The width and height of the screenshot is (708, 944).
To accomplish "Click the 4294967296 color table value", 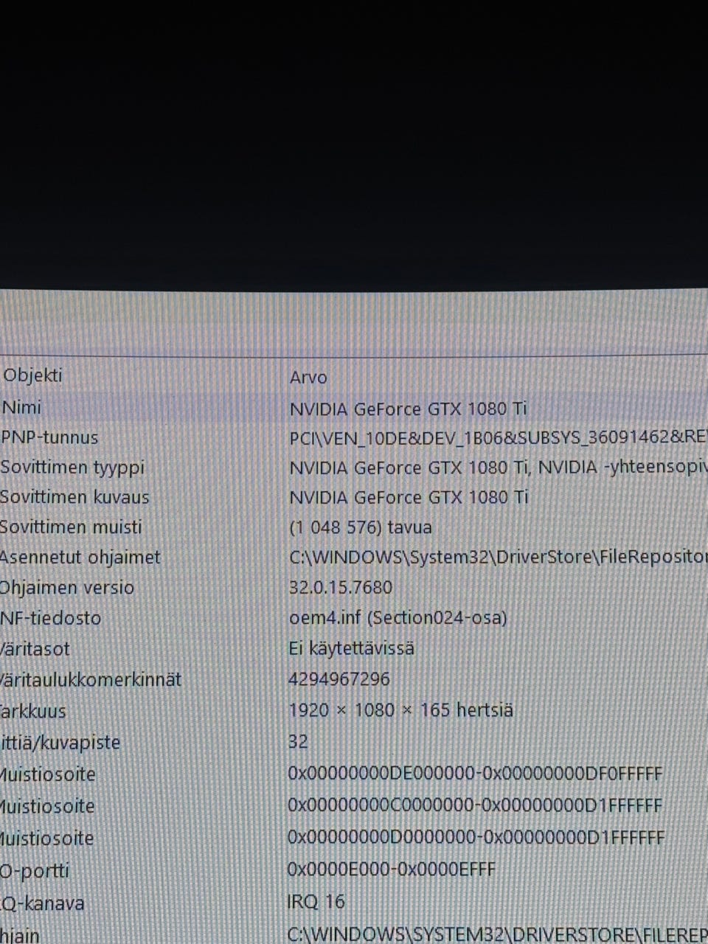I will pyautogui.click(x=339, y=679).
